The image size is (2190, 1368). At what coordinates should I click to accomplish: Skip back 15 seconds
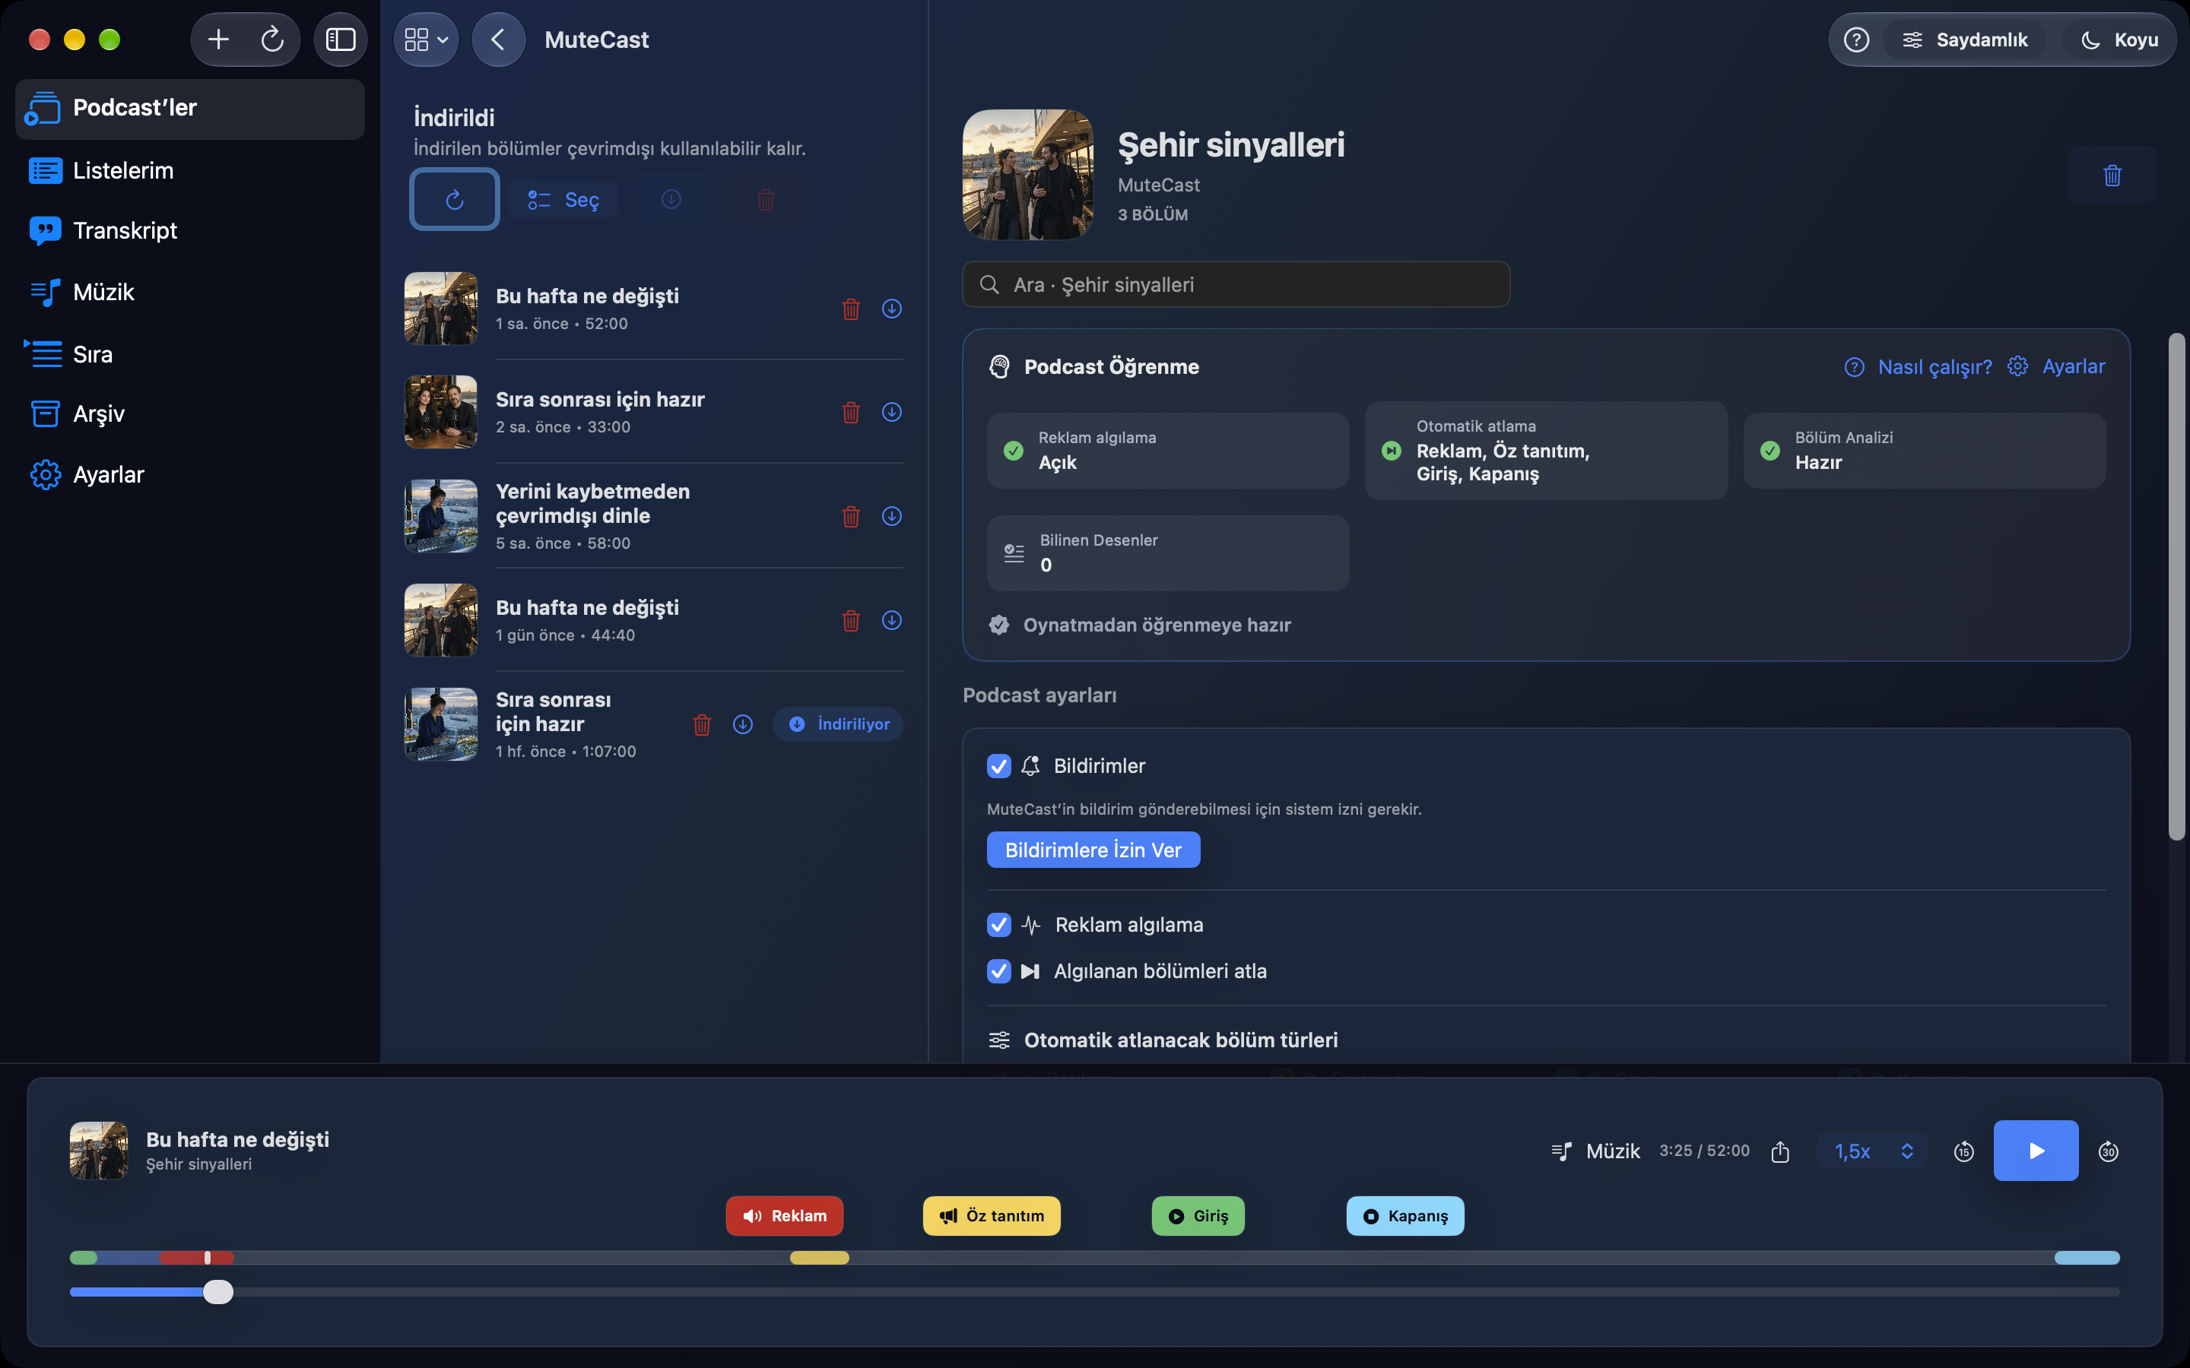tap(1963, 1151)
